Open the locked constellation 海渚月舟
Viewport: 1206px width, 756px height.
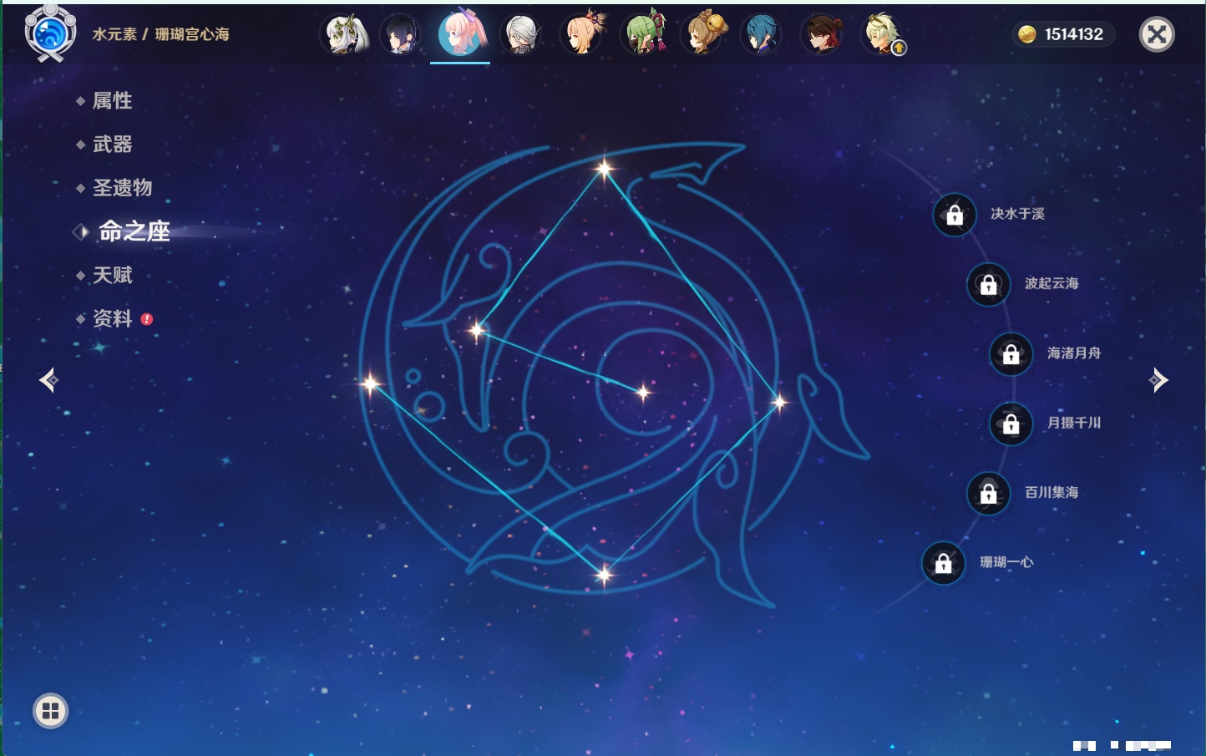1011,353
